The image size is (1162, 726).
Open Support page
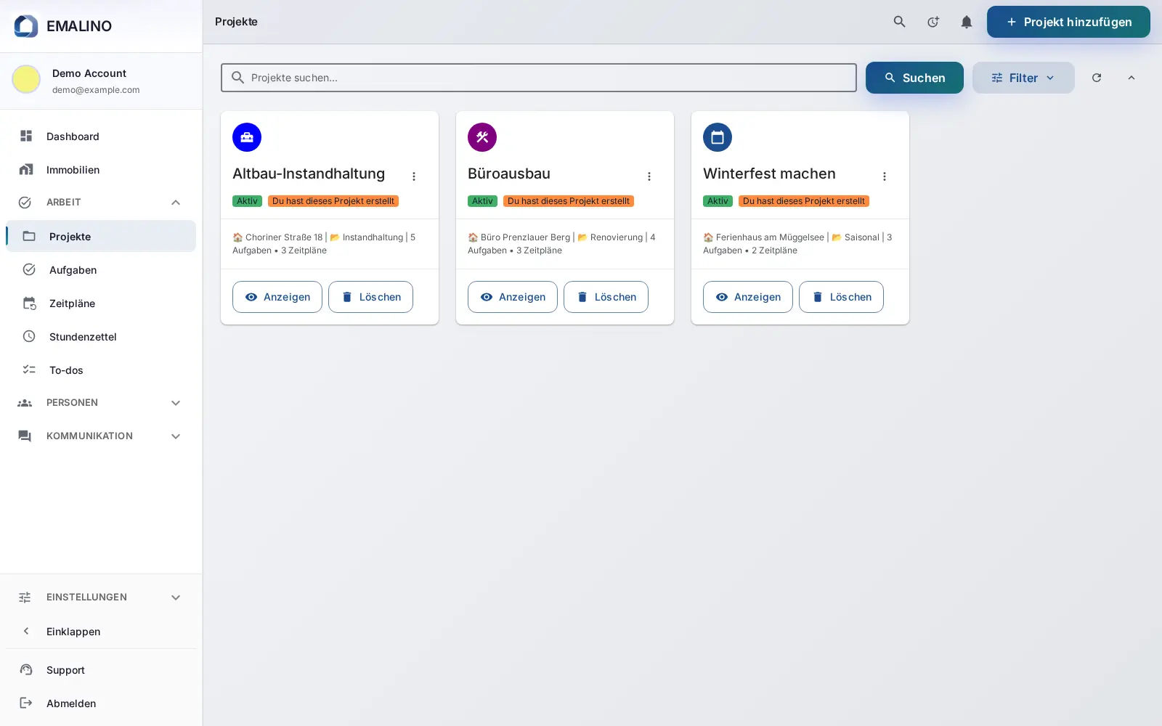tap(101, 670)
